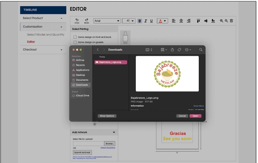258x163 pixels.
Task: Center align the text
Action: [x=181, y=21]
